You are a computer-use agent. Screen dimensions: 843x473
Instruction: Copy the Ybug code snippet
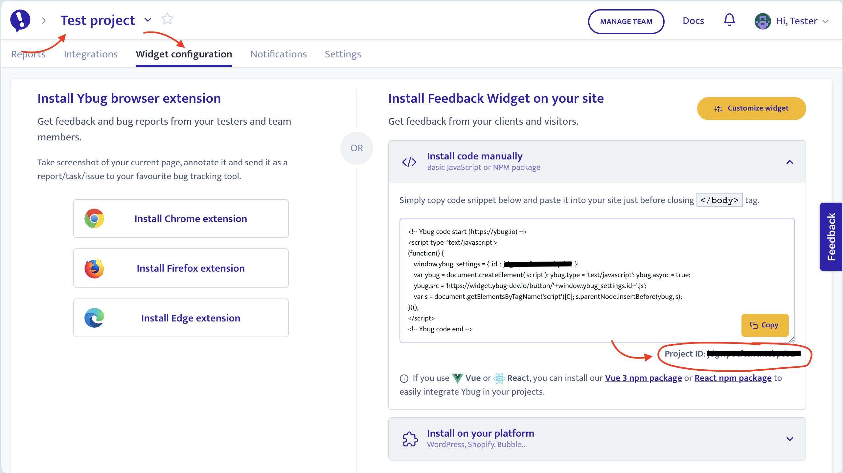pyautogui.click(x=765, y=325)
